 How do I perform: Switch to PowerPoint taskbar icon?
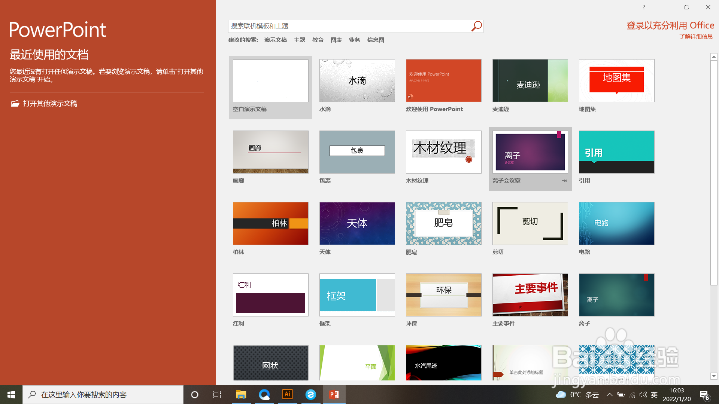point(334,395)
